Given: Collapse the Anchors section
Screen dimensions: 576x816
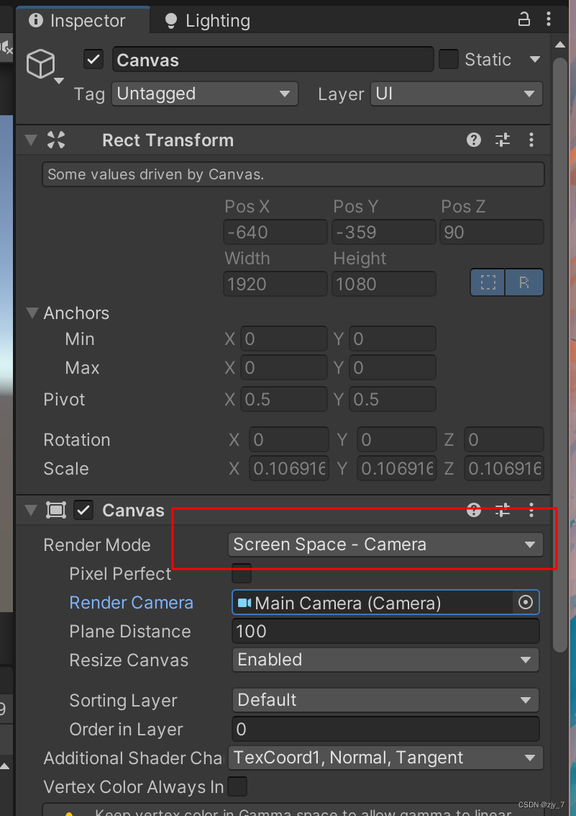Looking at the screenshot, I should point(32,313).
